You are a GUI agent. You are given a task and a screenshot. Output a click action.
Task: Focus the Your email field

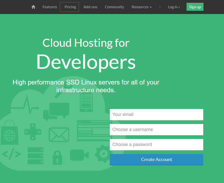(156, 114)
